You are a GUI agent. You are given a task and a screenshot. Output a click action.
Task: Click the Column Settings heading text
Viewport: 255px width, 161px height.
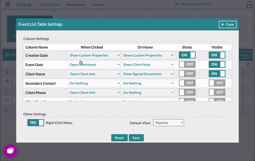[x=36, y=39]
